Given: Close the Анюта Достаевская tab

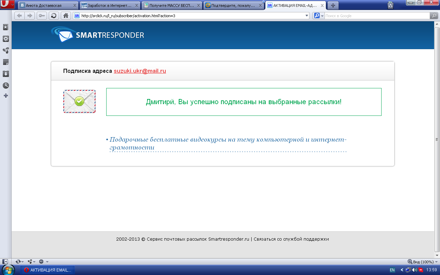Looking at the screenshot, I should 75,5.
